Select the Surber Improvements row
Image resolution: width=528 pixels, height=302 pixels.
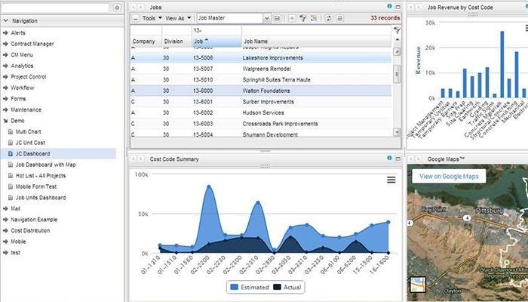click(x=261, y=102)
